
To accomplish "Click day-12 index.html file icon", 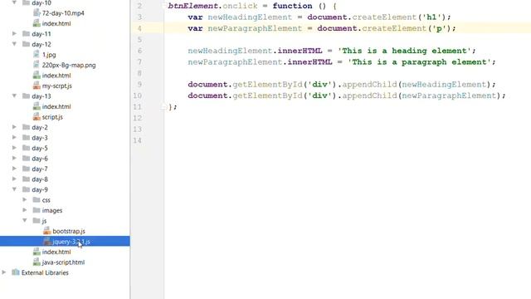I will click(37, 76).
